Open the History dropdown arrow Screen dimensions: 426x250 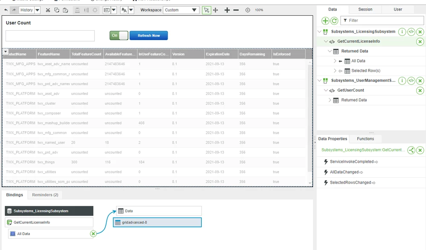coord(38,10)
